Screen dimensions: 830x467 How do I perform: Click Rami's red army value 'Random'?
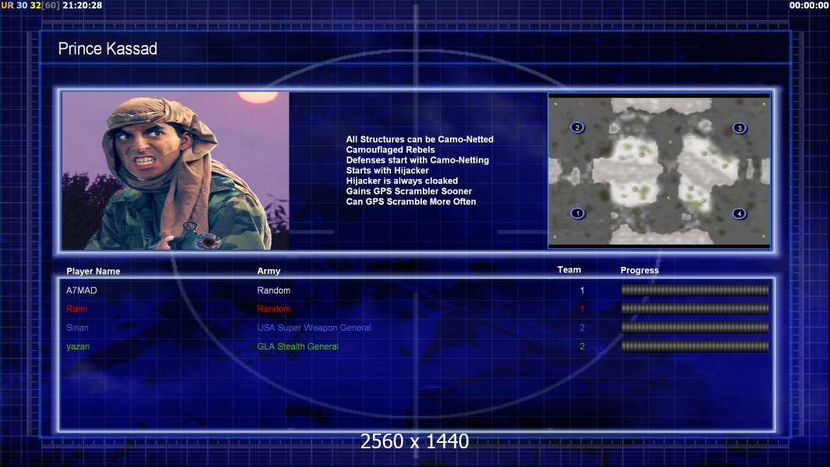[x=273, y=309]
